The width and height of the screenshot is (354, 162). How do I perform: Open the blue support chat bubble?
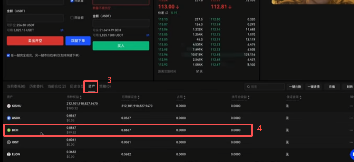pos(352,155)
